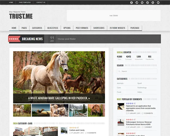Image resolution: width=170 pixels, height=136 pixels.
Task: Click the last social icon in the top bar
Action: 158,2
